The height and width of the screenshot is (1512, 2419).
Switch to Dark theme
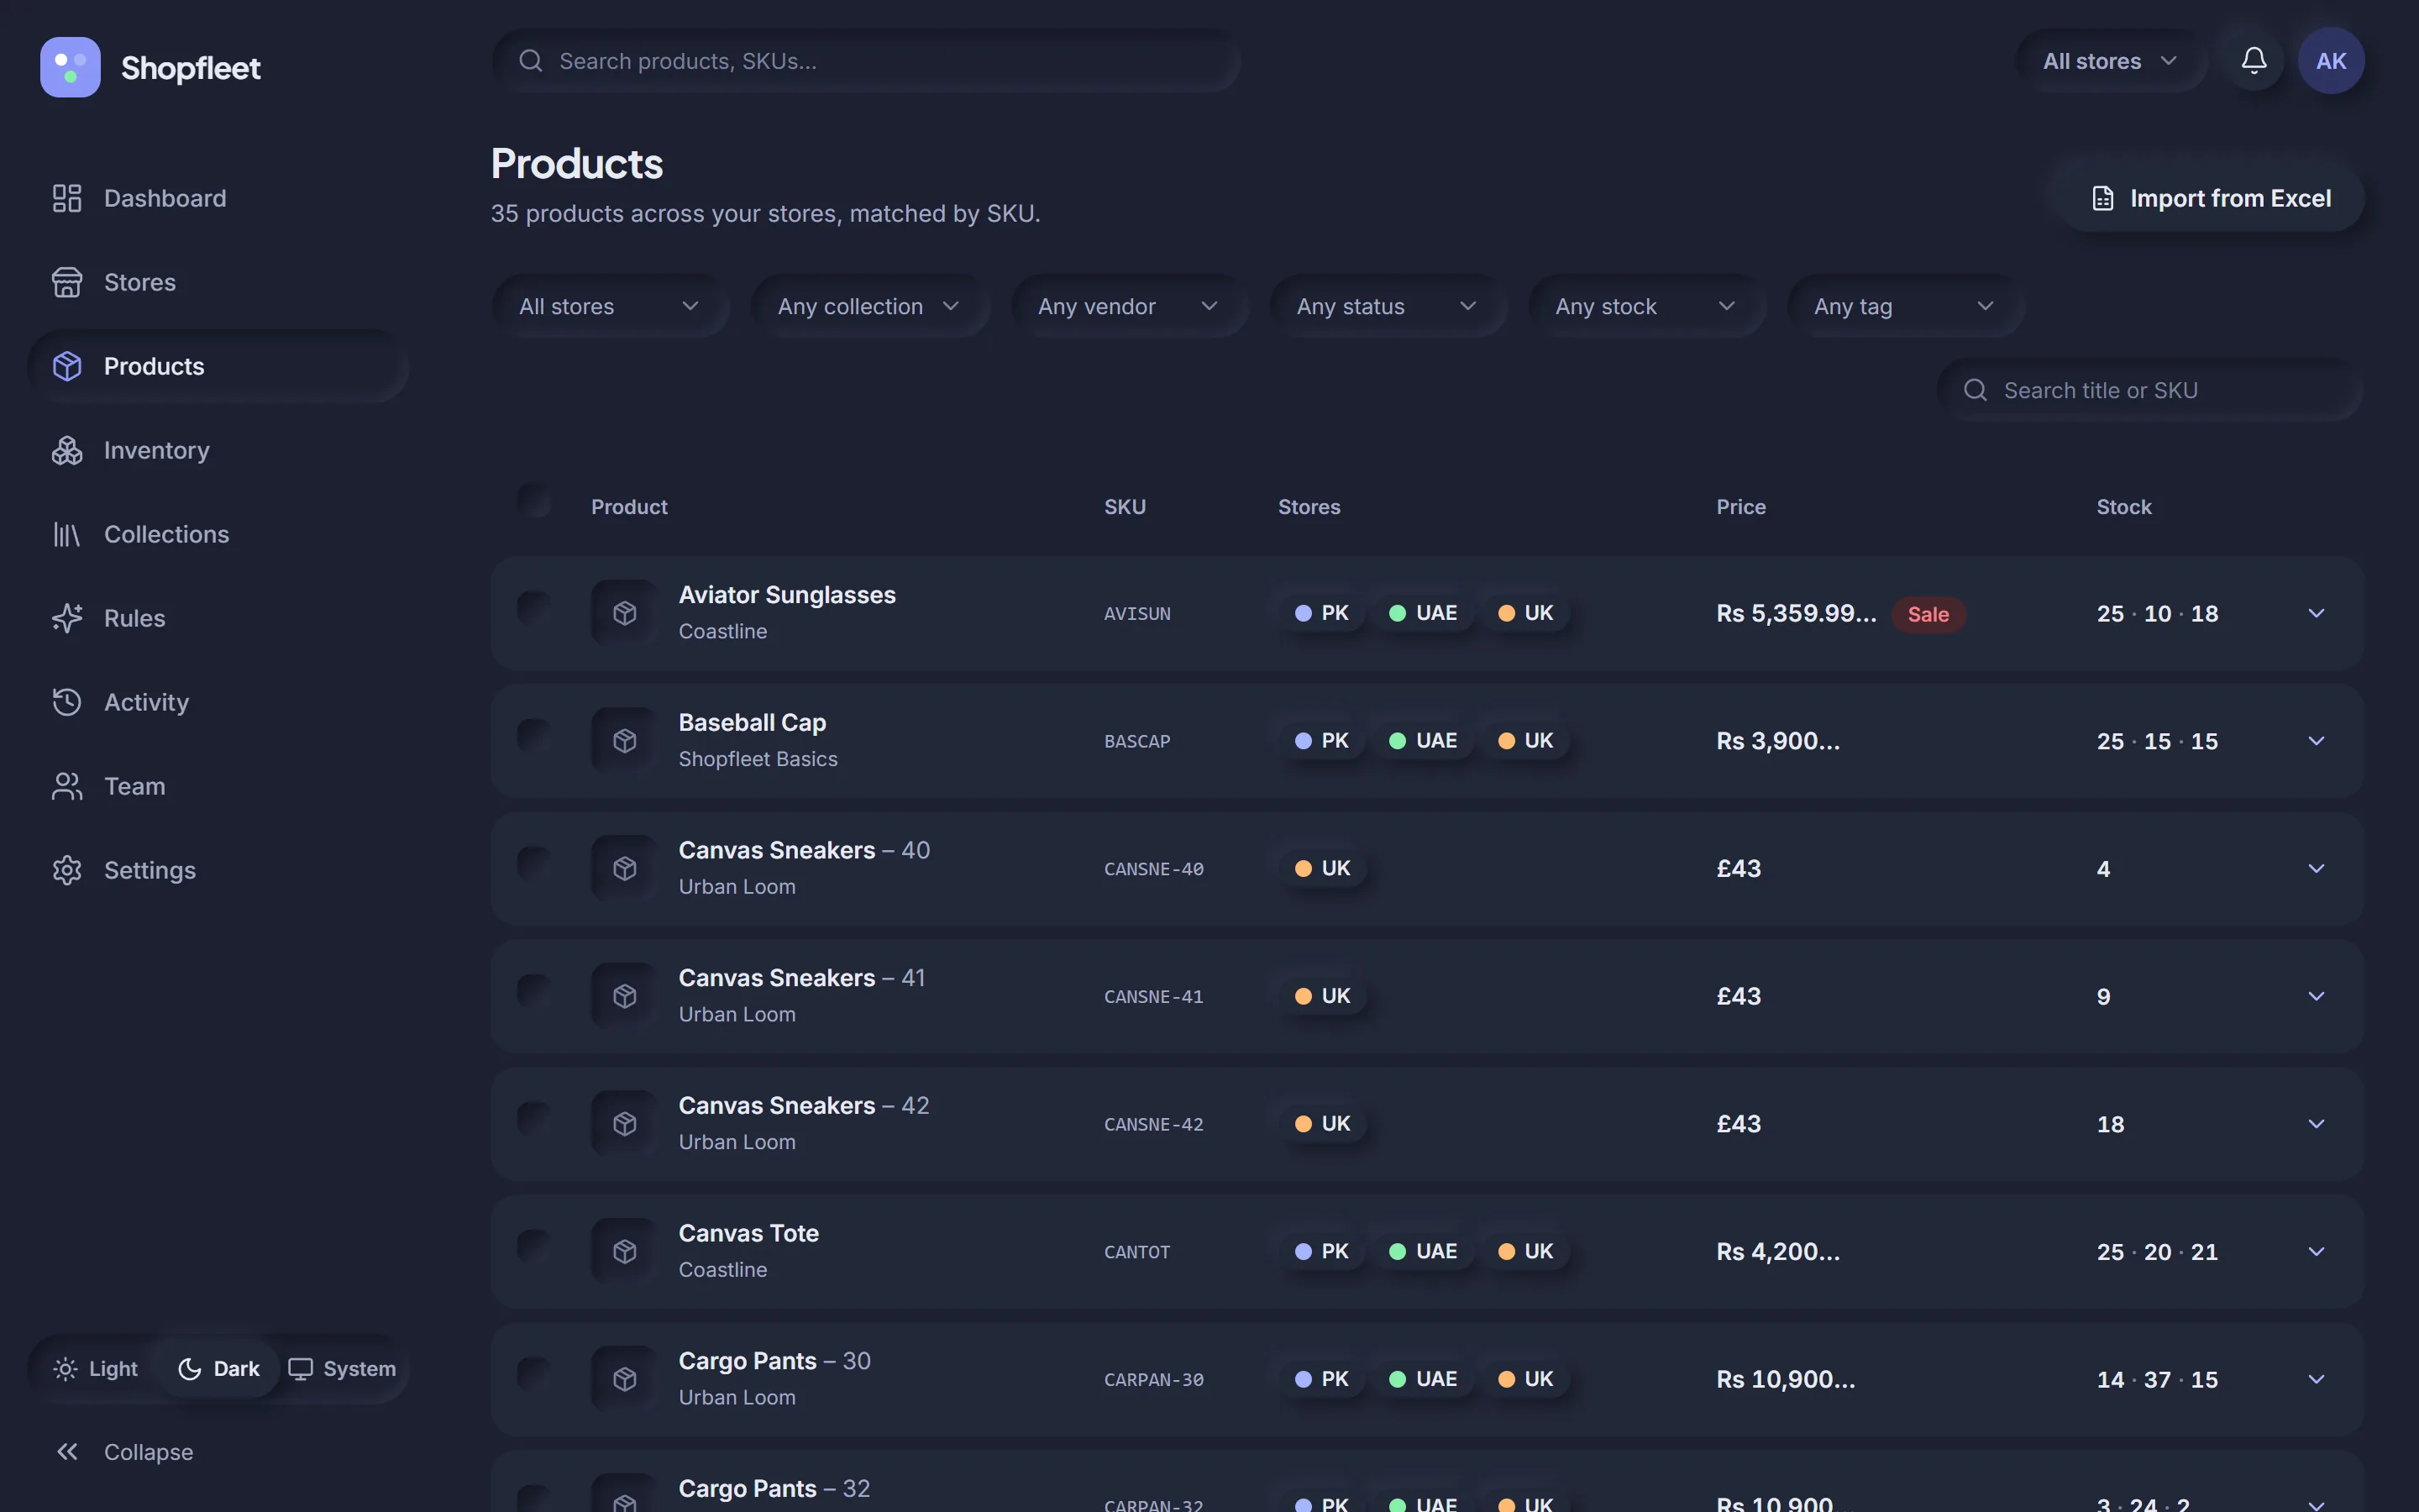(219, 1368)
